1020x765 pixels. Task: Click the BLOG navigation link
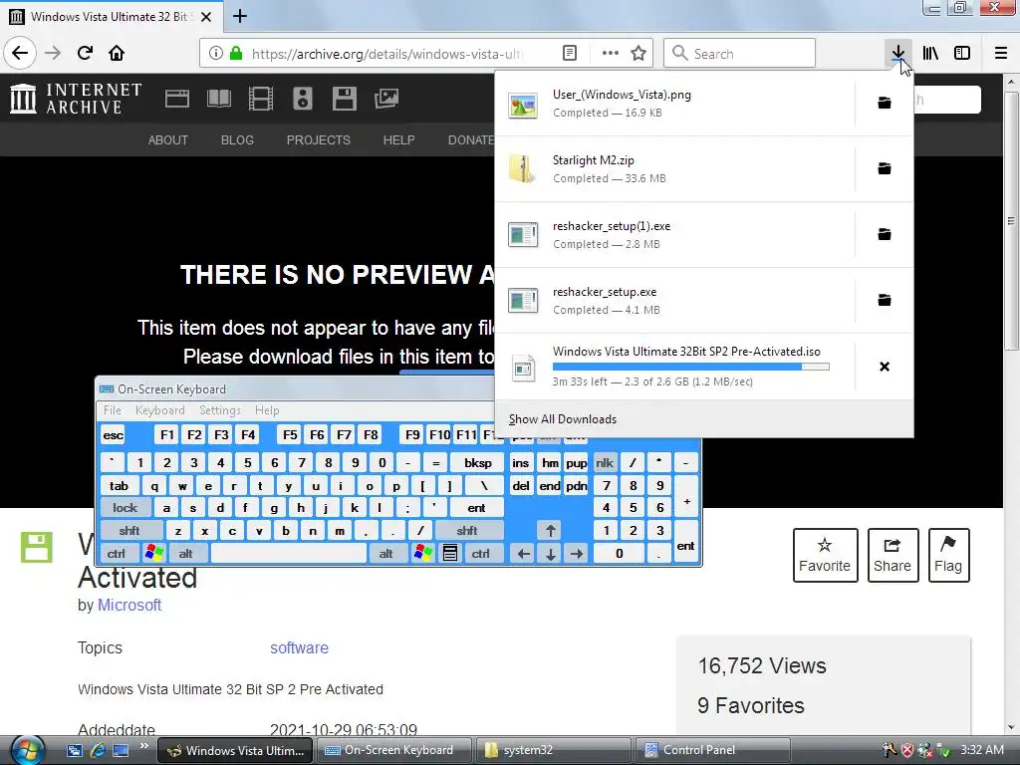point(237,139)
